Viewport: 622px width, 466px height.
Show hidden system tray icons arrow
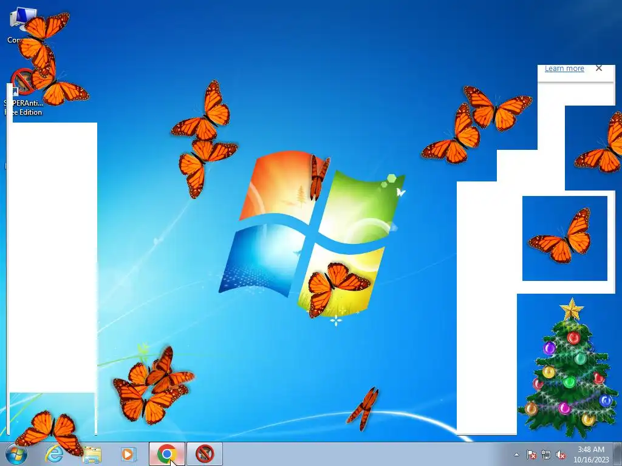coord(516,454)
